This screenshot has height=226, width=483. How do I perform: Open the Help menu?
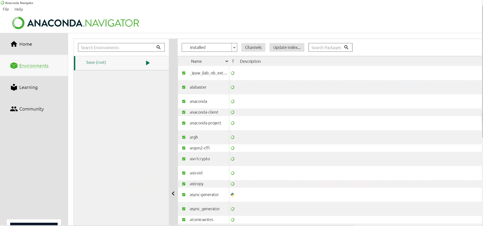pos(19,9)
